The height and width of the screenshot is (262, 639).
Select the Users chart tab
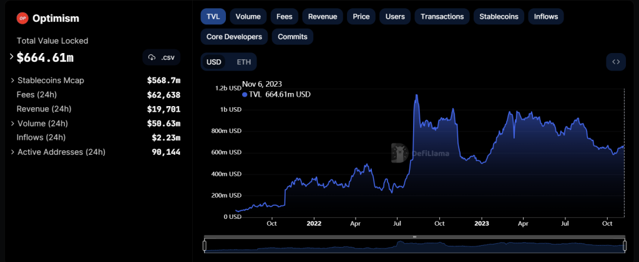[395, 17]
